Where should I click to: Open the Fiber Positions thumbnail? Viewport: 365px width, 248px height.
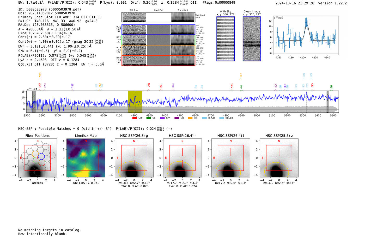tap(38, 158)
